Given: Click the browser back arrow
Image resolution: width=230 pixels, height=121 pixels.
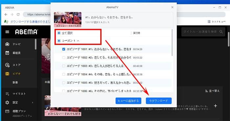Looking at the screenshot, I should tap(6, 14).
